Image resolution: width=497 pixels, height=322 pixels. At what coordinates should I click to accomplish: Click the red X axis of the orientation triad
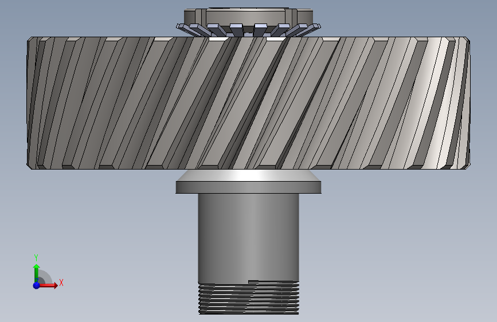click(49, 285)
